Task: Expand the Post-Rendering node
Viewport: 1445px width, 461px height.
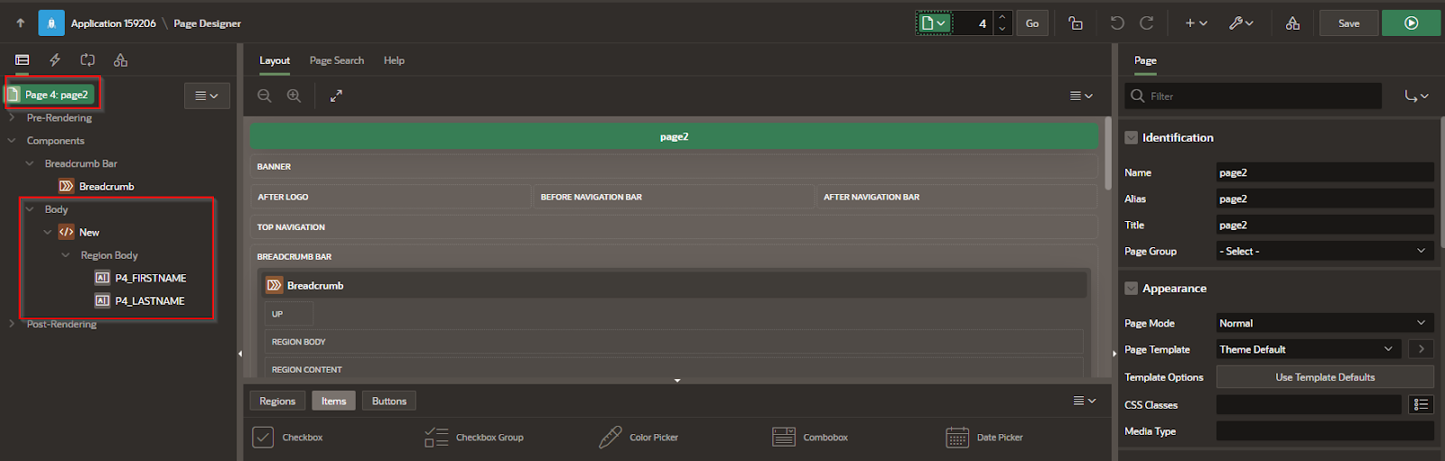Action: pos(12,324)
